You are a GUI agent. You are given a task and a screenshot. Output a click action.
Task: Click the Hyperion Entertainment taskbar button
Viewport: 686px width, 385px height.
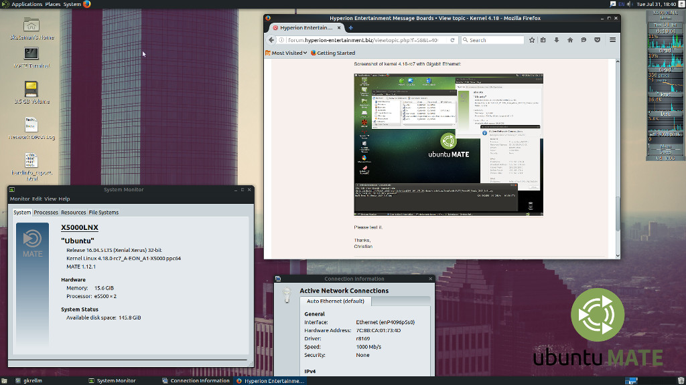(271, 380)
